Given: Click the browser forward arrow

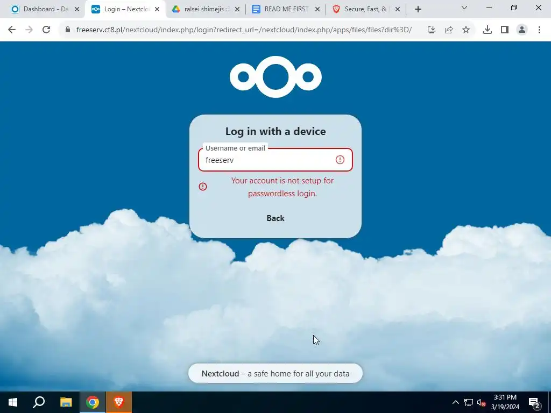Looking at the screenshot, I should [29, 30].
